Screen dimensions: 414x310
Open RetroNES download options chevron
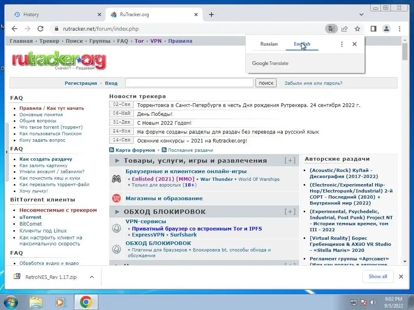92,277
